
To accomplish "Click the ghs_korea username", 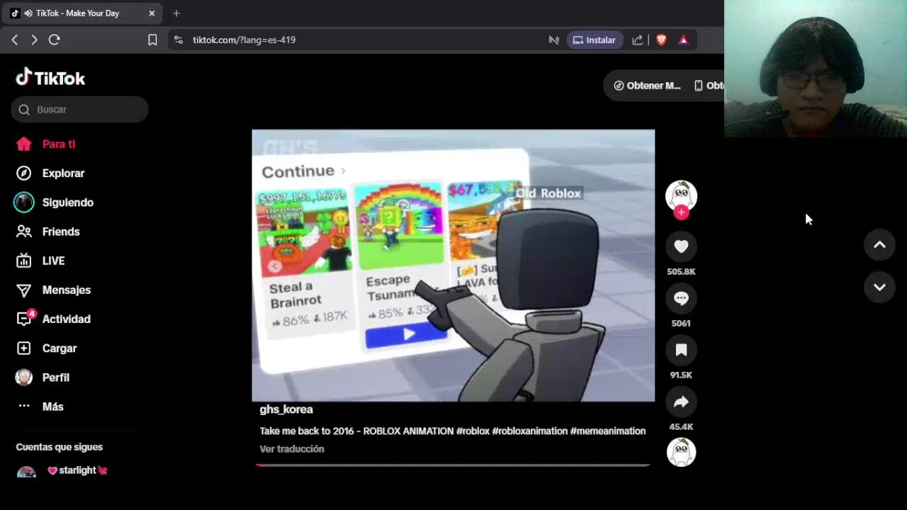I will [286, 409].
